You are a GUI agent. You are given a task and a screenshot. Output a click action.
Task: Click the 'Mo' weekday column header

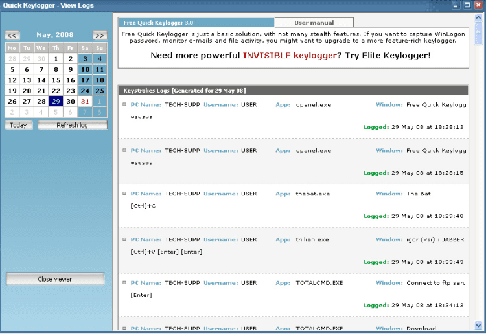12,48
